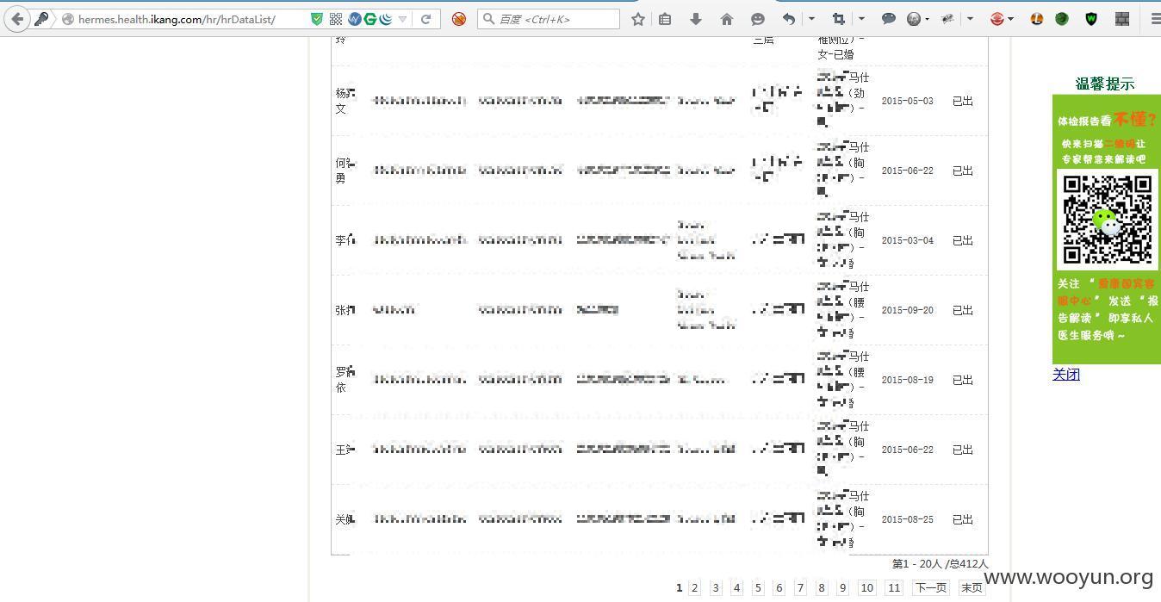Click 已出 status in the 2015-05-03 row
Image resolution: width=1161 pixels, height=602 pixels.
click(x=963, y=101)
